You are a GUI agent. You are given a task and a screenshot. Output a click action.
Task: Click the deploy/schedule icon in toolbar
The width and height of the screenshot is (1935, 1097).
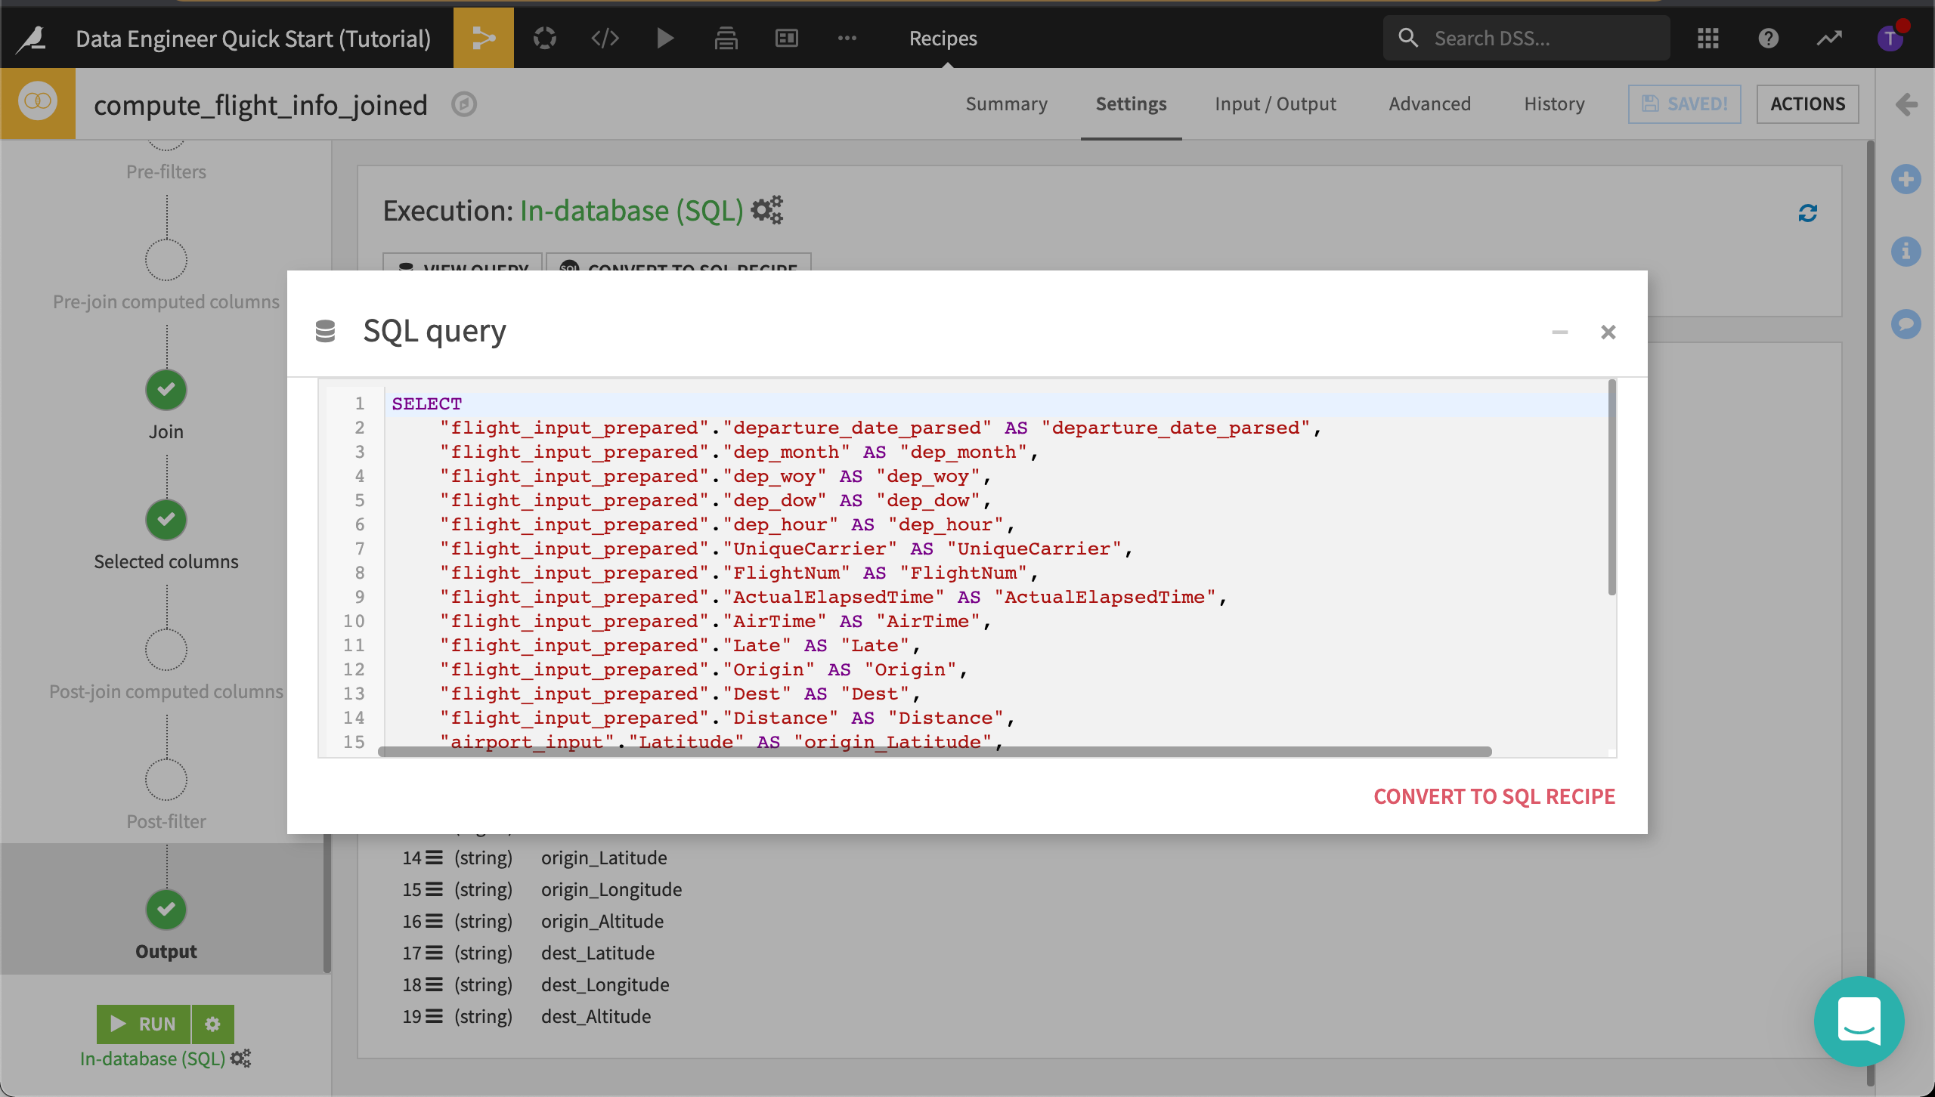[726, 36]
